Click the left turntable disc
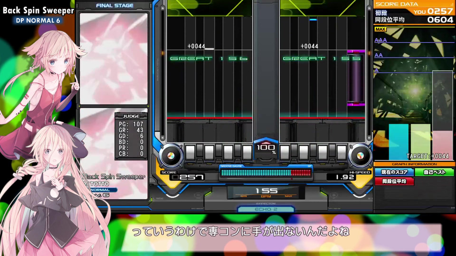Image resolution: width=456 pixels, height=256 pixels. (x=171, y=156)
